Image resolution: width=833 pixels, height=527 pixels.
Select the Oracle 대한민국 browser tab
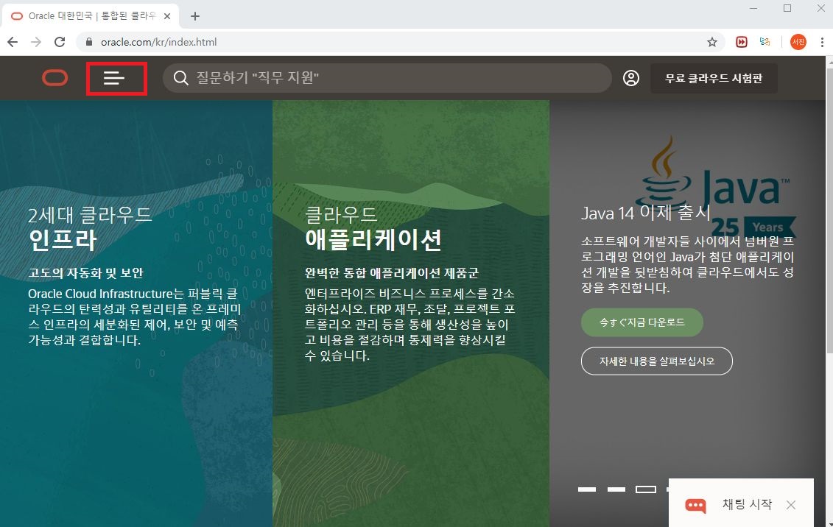(x=91, y=16)
